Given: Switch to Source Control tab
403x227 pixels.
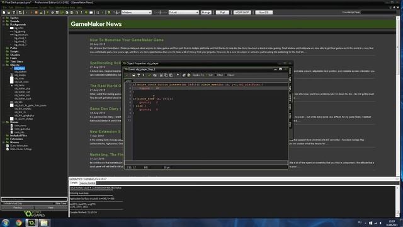Looking at the screenshot, I should point(88,183).
